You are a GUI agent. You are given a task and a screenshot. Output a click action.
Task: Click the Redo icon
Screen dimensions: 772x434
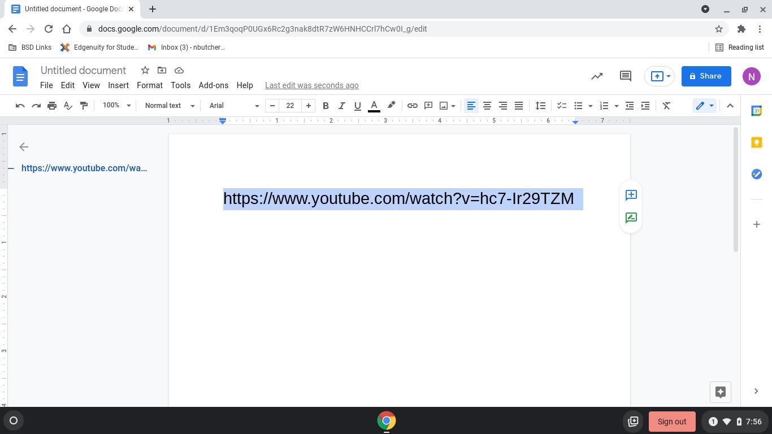[36, 106]
